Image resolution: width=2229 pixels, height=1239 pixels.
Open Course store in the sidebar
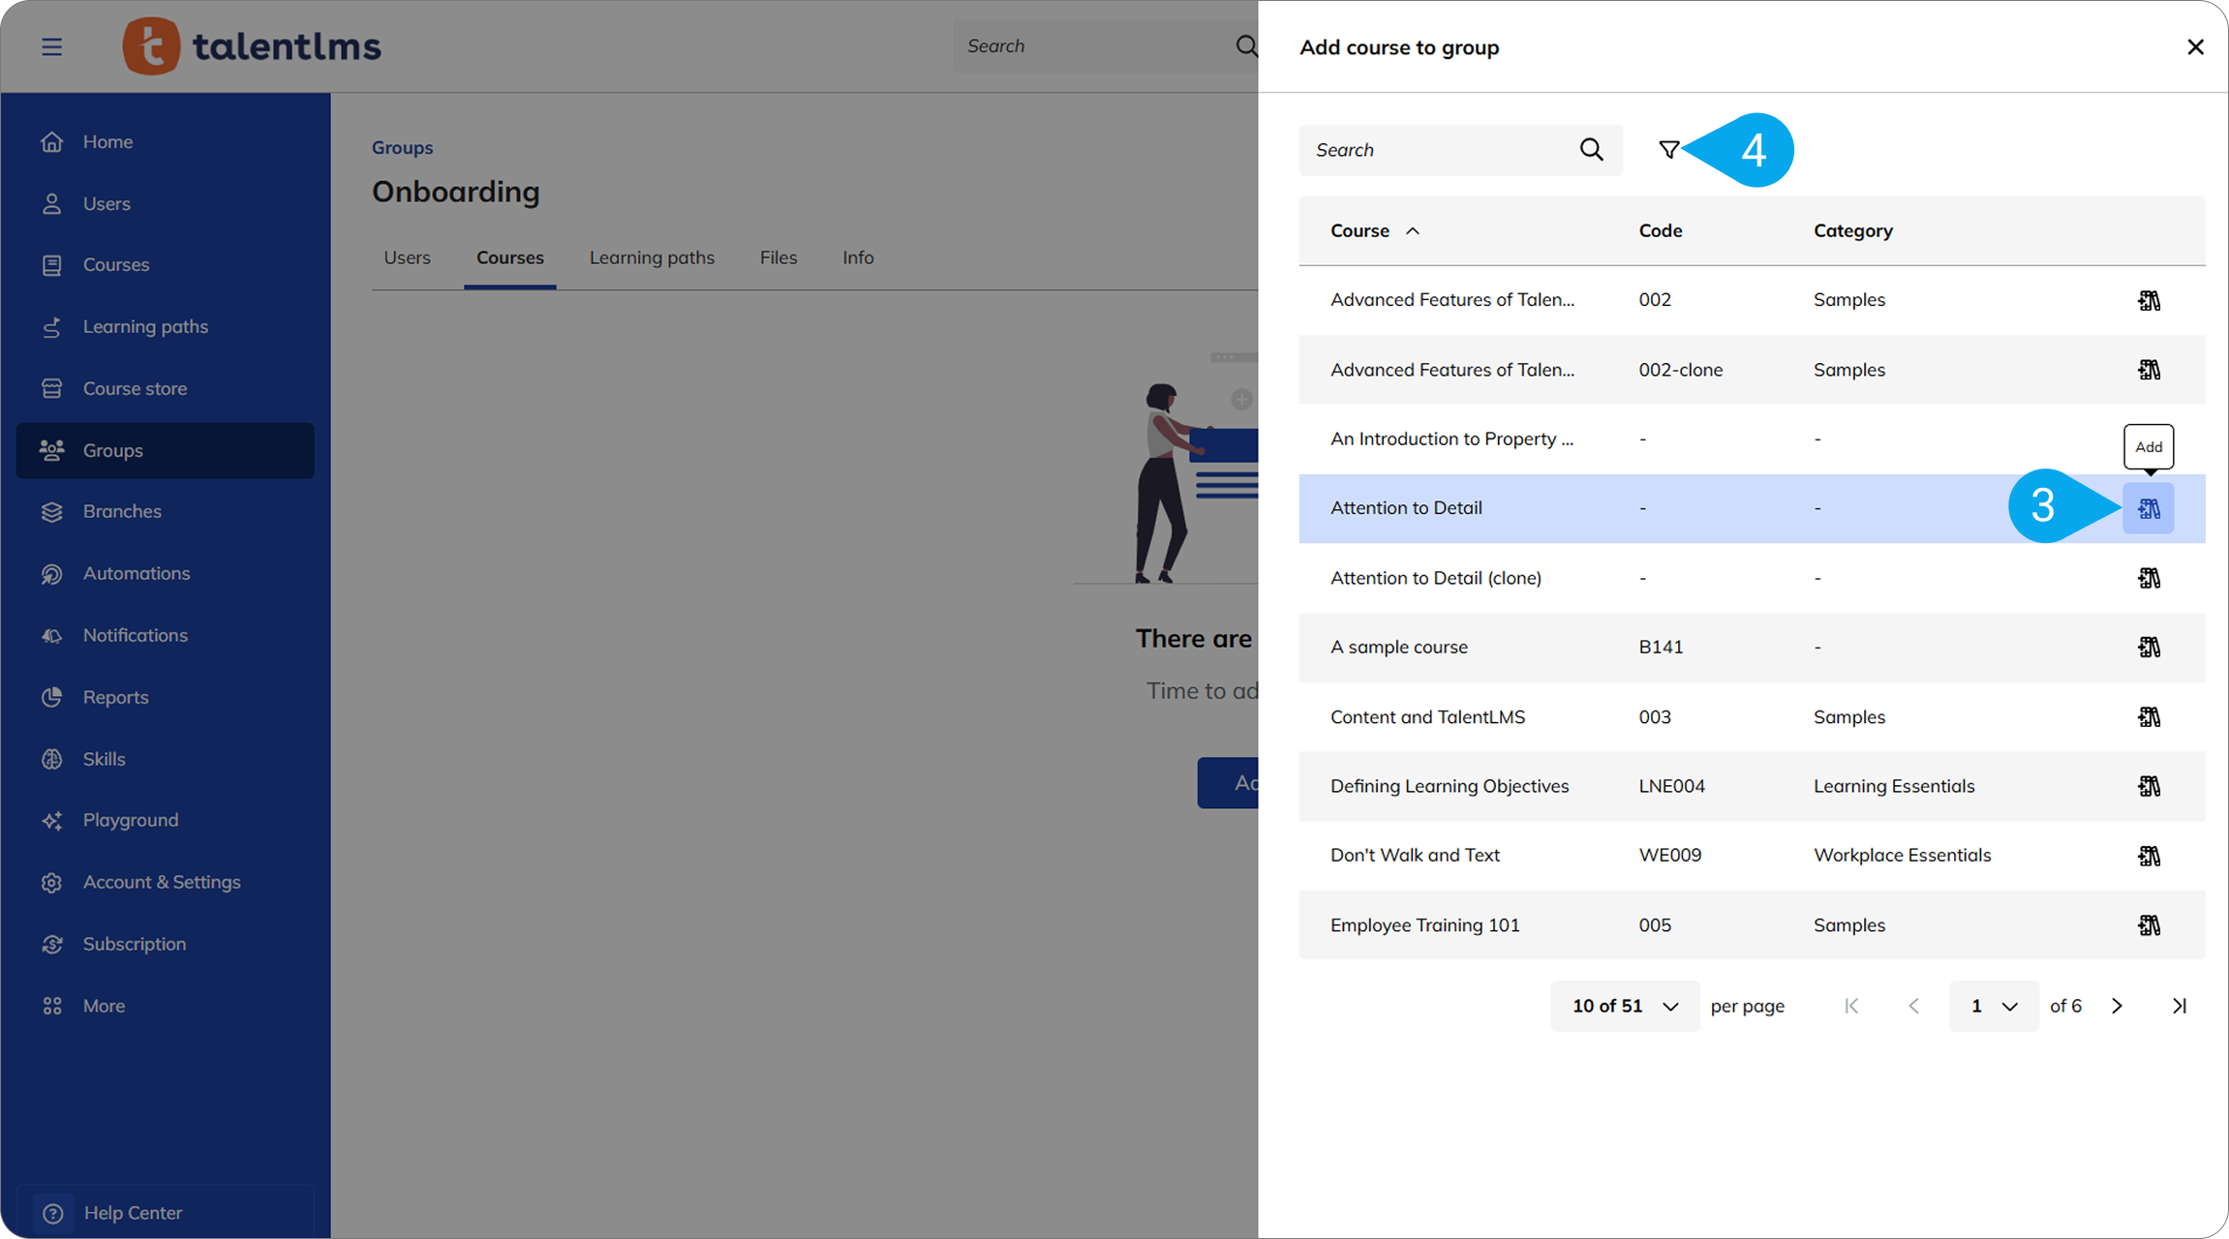pos(165,388)
